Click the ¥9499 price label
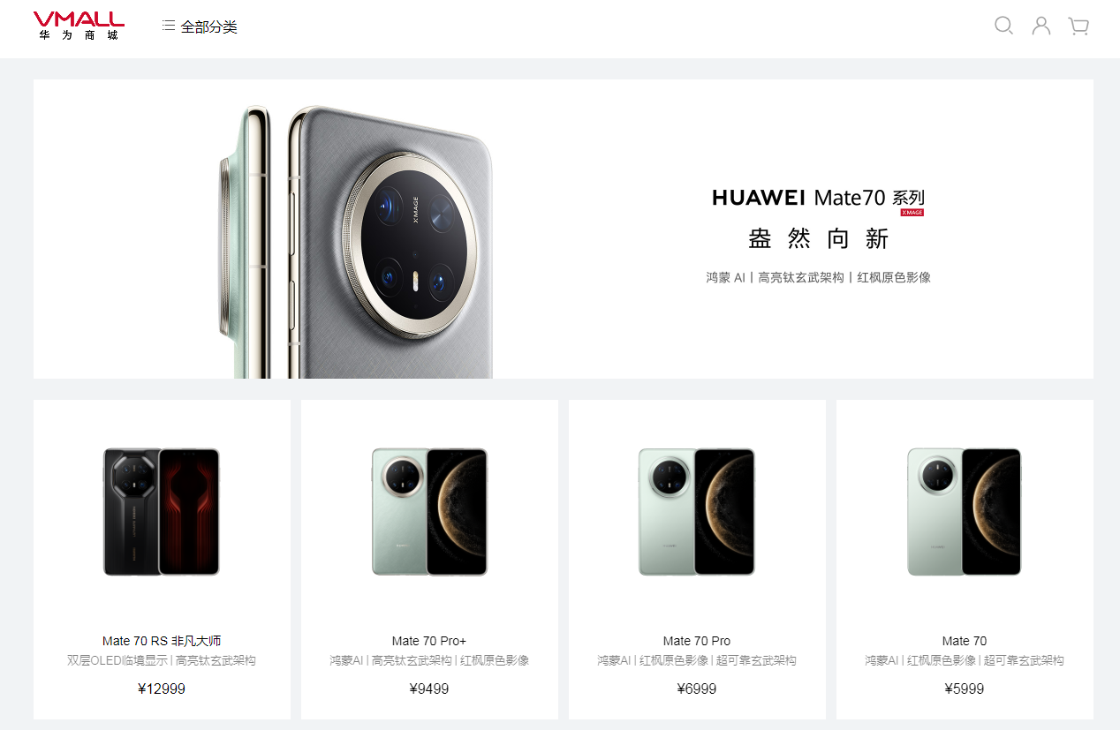 coord(429,689)
